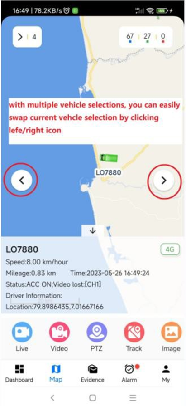Go to the Dashboard tab

19,374
